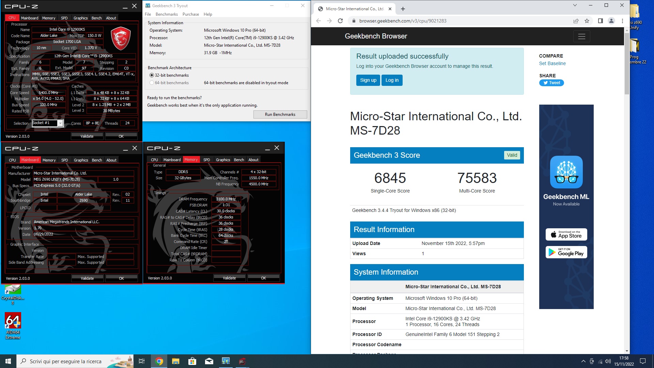Select single-core score value 6845

[390, 178]
